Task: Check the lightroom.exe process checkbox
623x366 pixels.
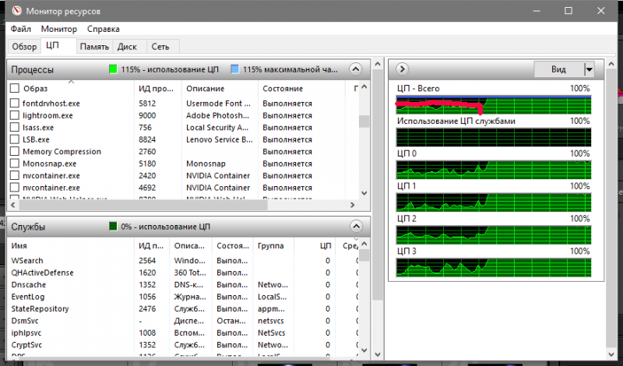Action: click(15, 115)
